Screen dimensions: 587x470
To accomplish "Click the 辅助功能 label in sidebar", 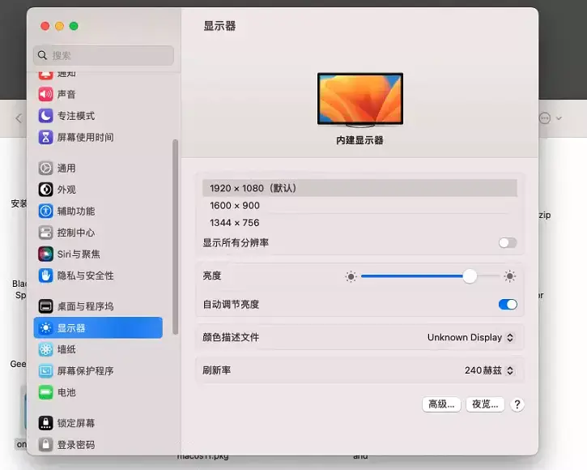I will pos(76,211).
